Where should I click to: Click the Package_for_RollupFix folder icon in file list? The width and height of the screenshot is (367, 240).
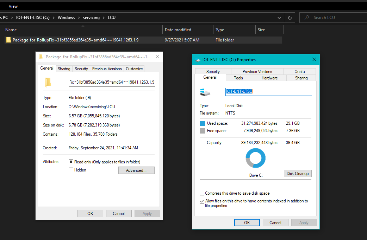[x=8, y=40]
